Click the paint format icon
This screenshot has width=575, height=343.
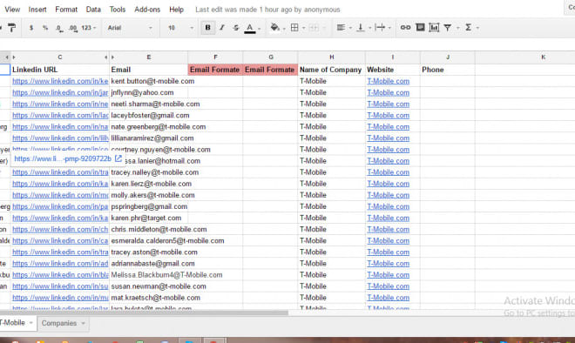point(11,28)
